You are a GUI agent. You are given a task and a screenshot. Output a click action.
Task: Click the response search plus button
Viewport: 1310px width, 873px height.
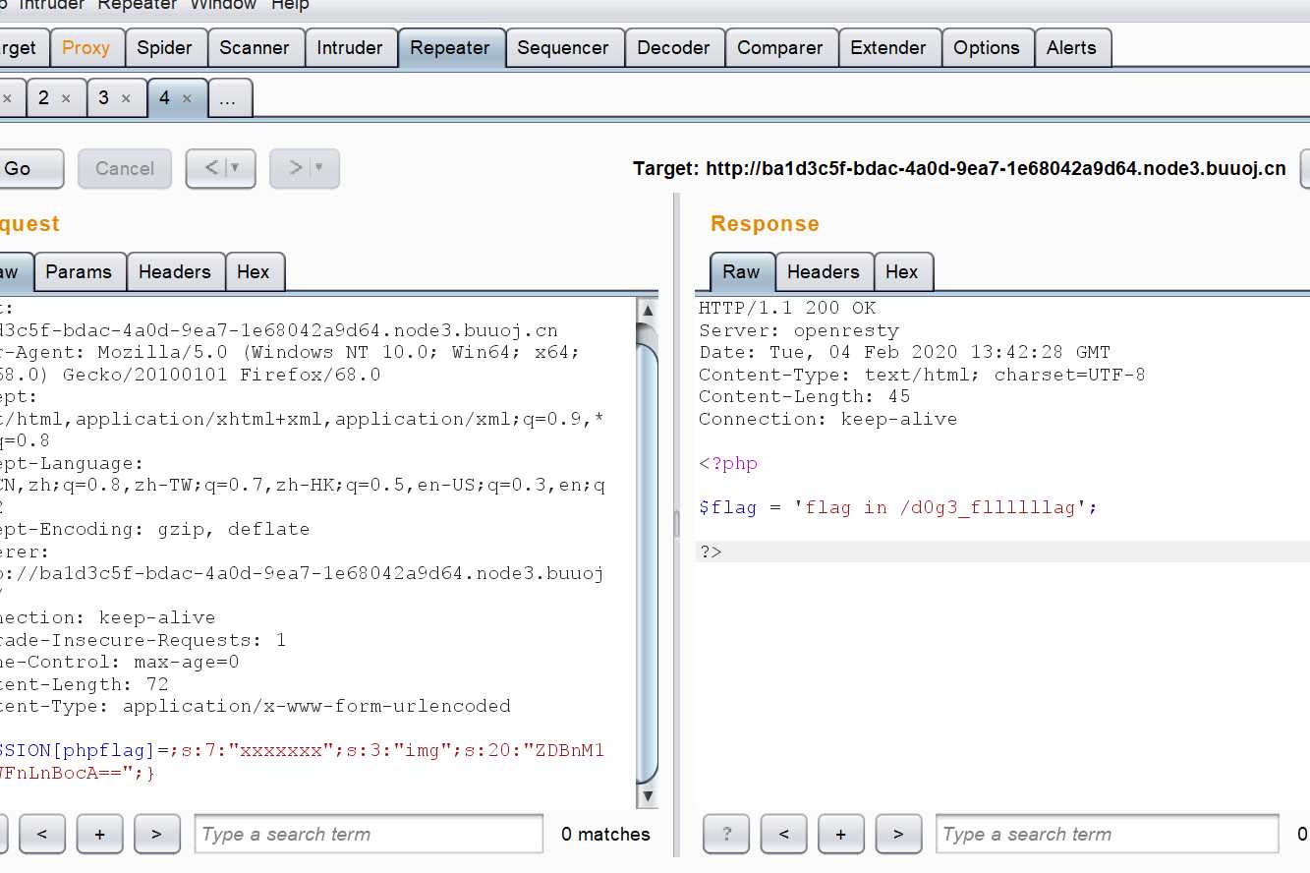click(x=841, y=834)
